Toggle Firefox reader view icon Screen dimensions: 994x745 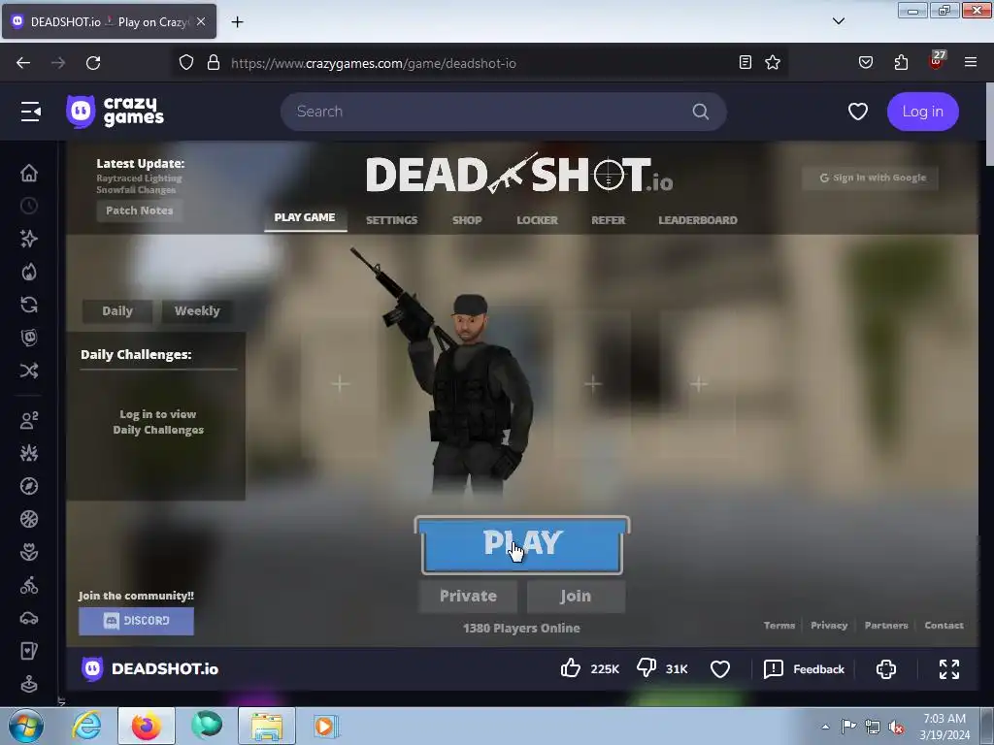tap(745, 62)
